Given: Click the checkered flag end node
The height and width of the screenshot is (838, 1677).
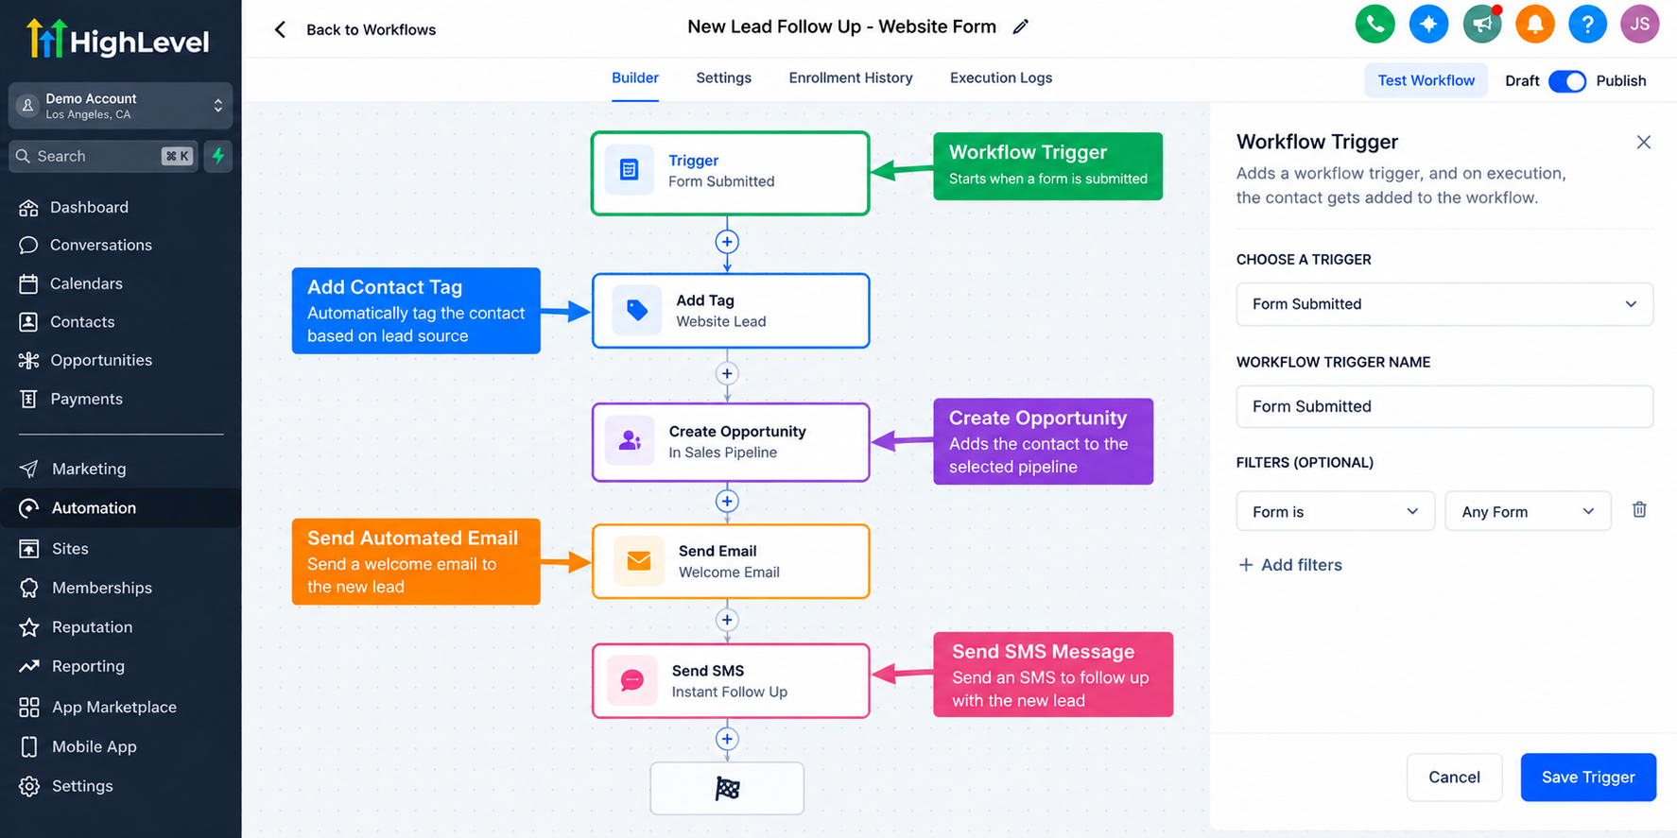Looking at the screenshot, I should (x=727, y=788).
